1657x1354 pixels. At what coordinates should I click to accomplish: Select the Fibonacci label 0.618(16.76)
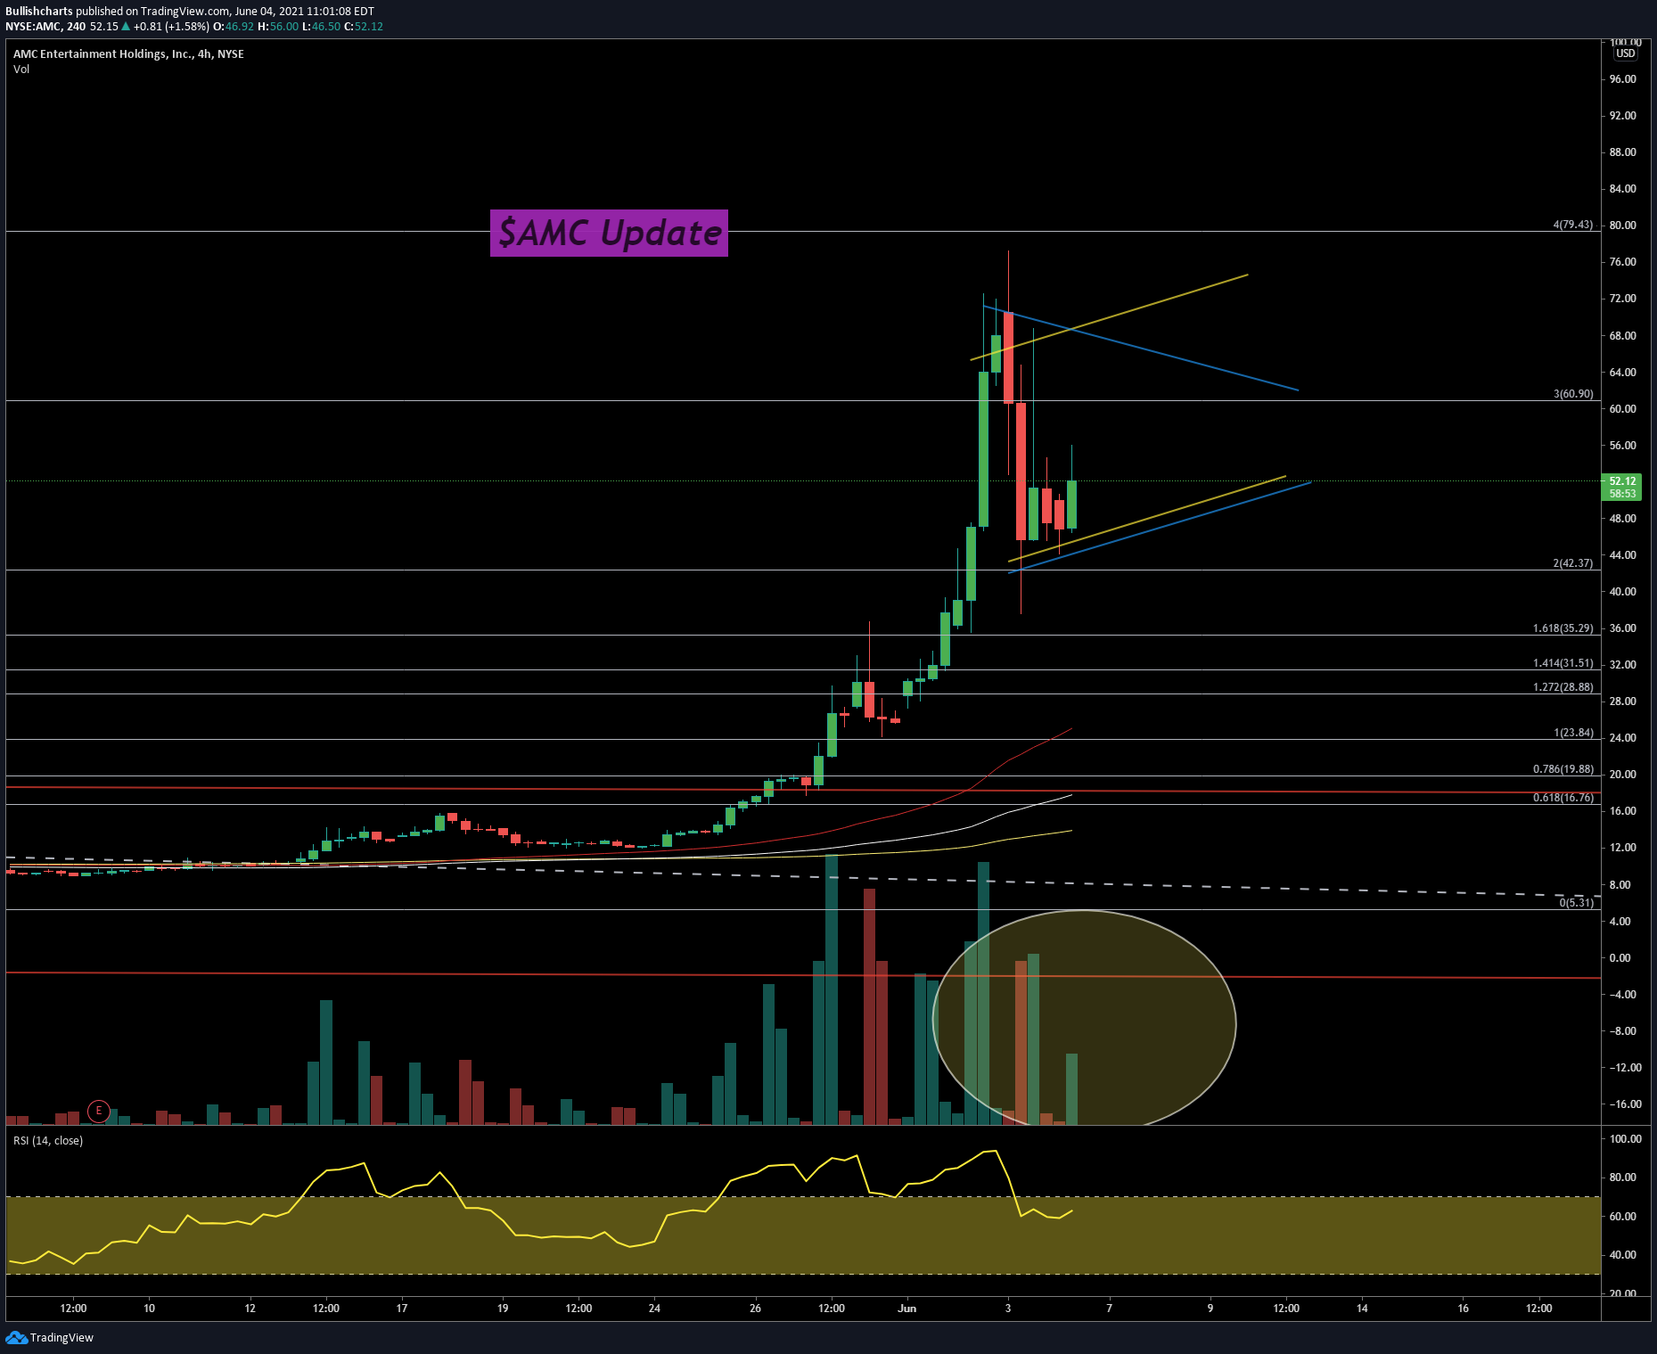tap(1563, 798)
